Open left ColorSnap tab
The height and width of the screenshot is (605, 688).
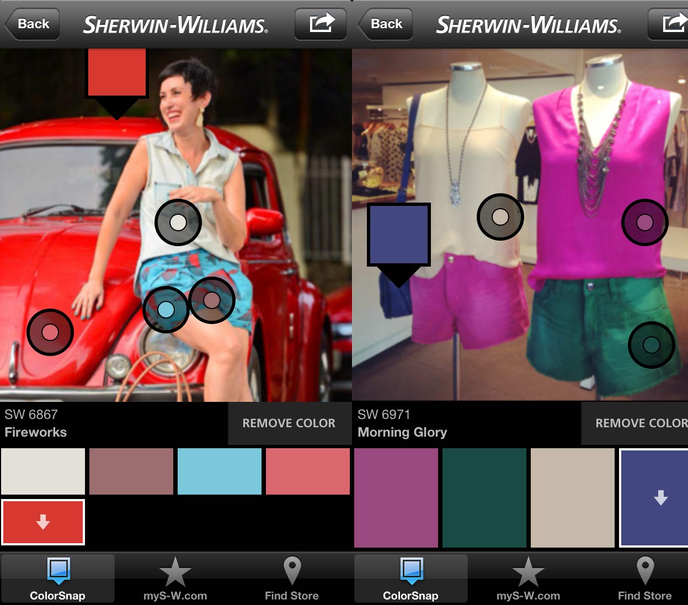click(x=58, y=579)
